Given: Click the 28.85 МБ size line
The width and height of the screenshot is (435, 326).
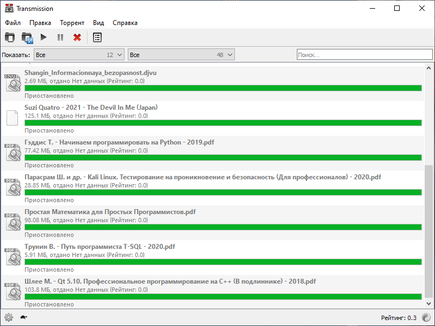Looking at the screenshot, I should pyautogui.click(x=86, y=185).
